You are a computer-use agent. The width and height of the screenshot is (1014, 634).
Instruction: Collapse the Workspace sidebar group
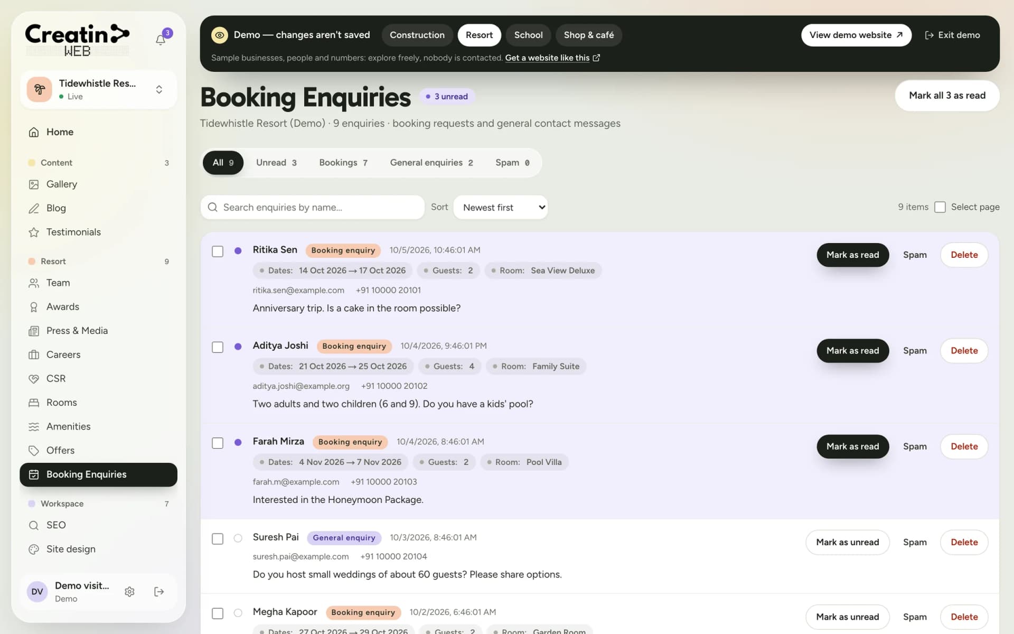click(98, 504)
